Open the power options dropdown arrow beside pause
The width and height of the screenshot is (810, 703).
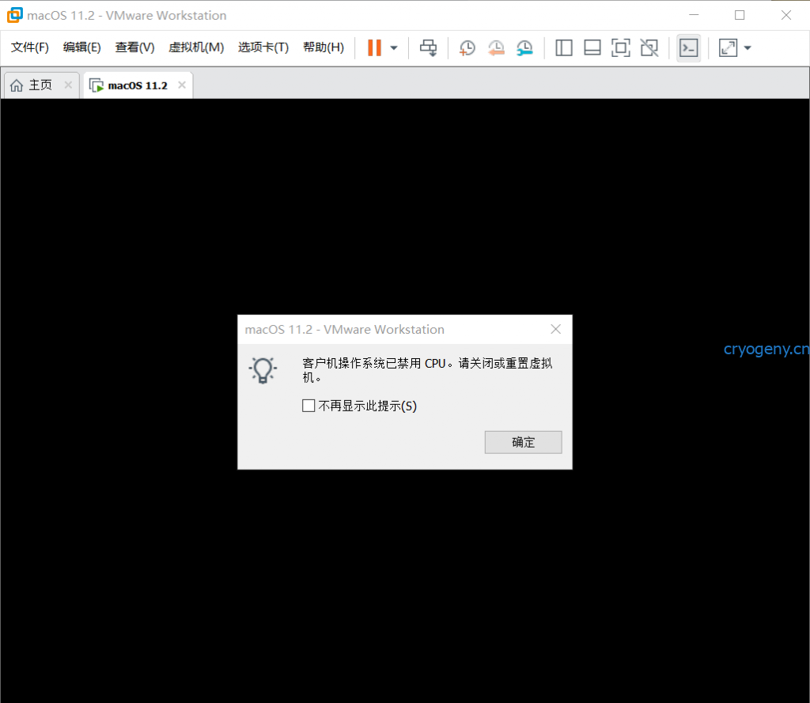pos(394,48)
